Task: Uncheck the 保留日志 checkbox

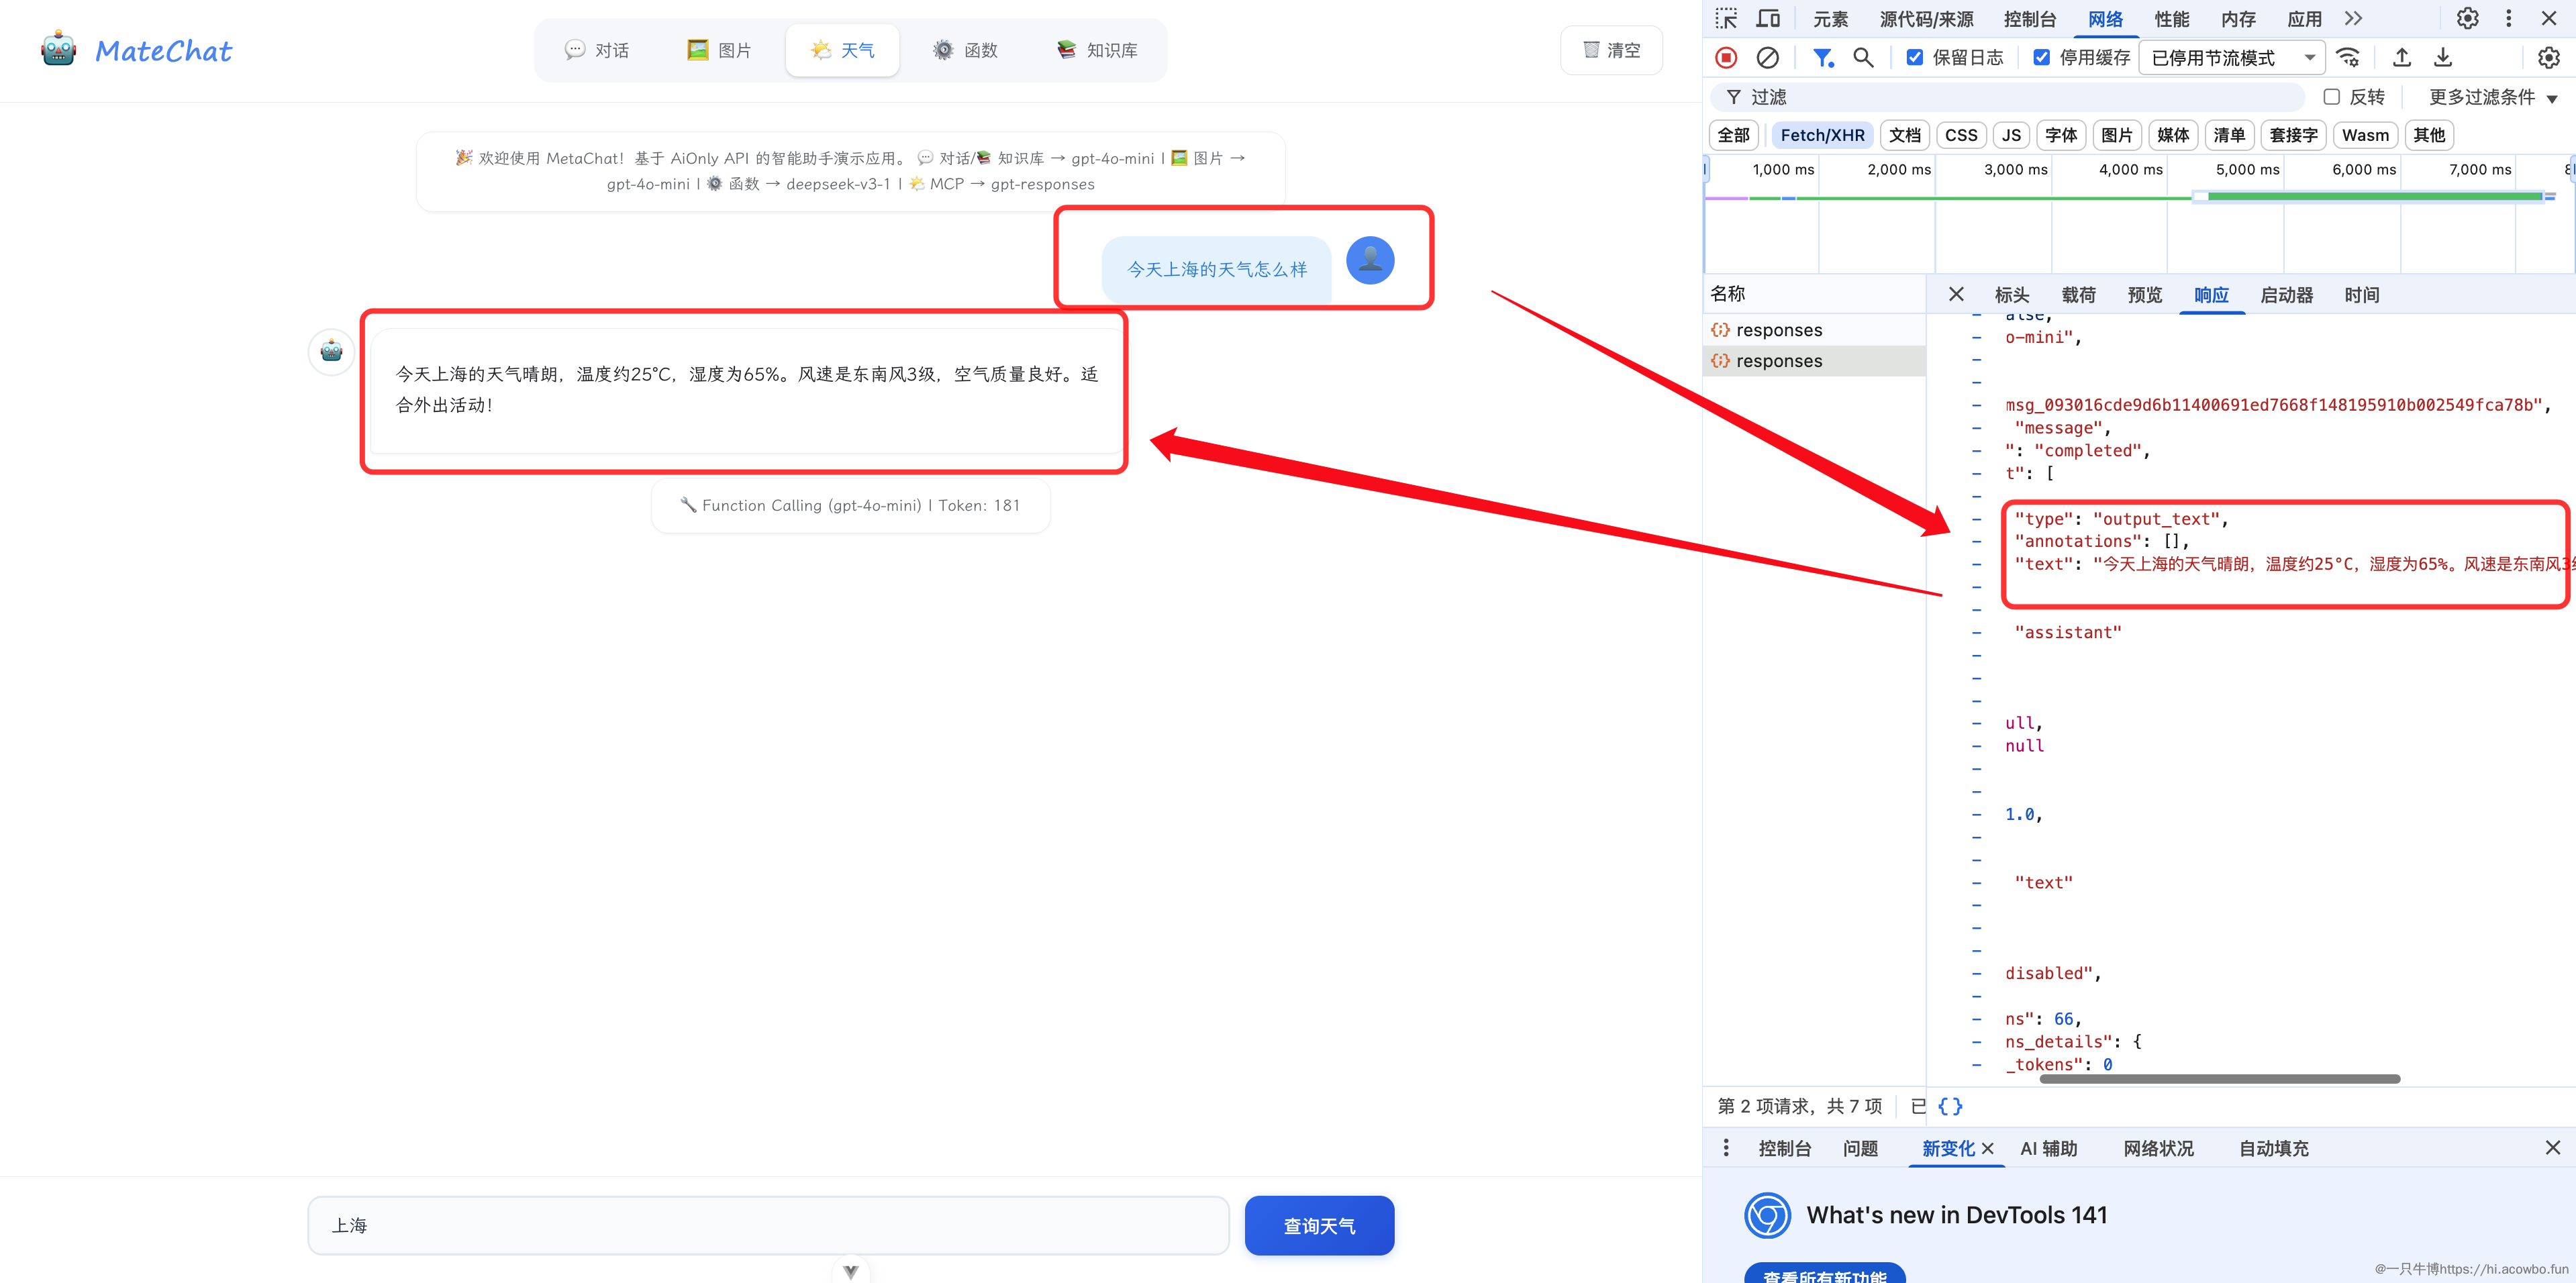Action: (1914, 58)
